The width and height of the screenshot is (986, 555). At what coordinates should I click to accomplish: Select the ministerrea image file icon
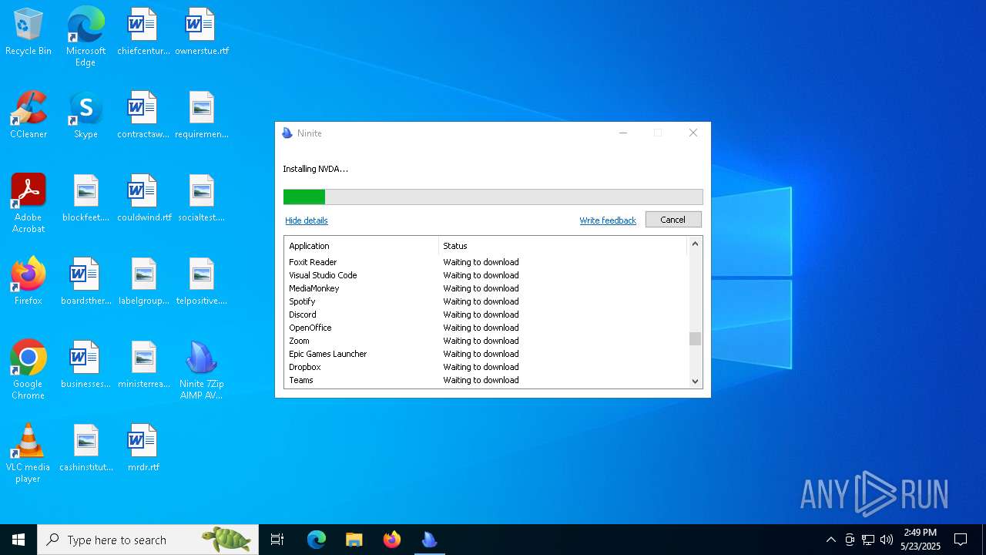[x=143, y=365]
